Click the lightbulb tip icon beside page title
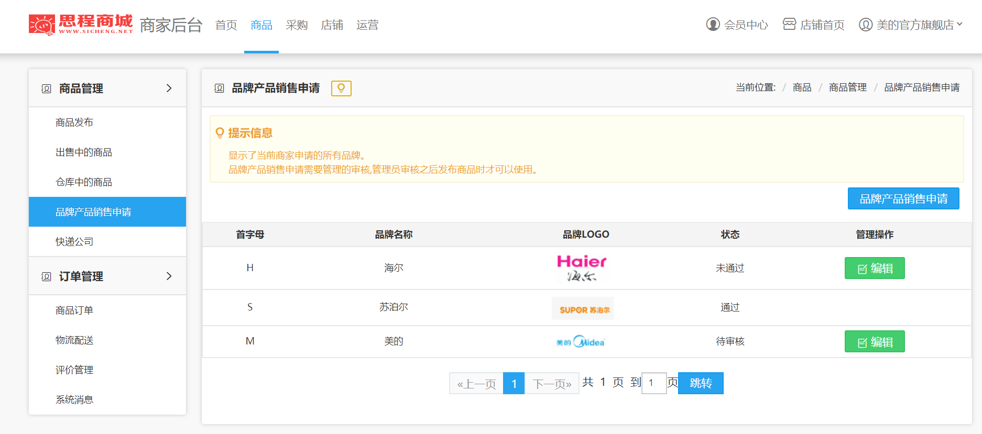Screen dimensions: 982x434 coord(341,88)
